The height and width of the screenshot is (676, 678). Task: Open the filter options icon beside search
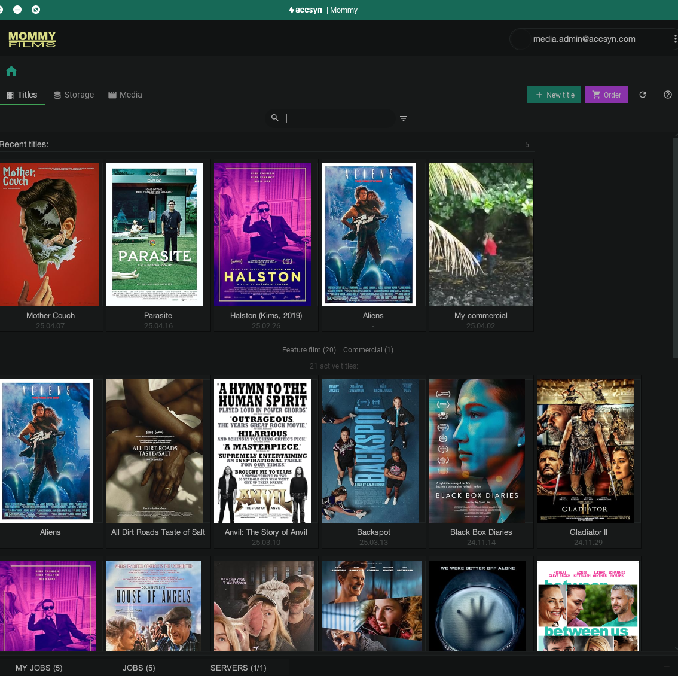point(404,118)
